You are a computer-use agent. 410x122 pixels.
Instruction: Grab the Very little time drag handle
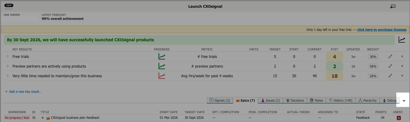point(8,76)
